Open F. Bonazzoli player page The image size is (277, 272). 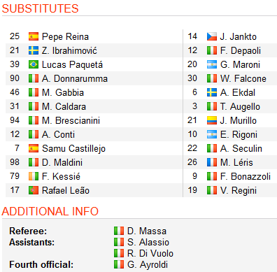tap(246, 176)
